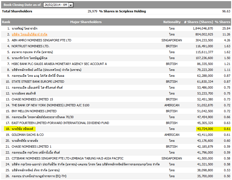Select CITIBANK NOMINEES SINGAPORE PTE LTD-LEMBAGA row
232x180 pixels.
pos(67,158)
